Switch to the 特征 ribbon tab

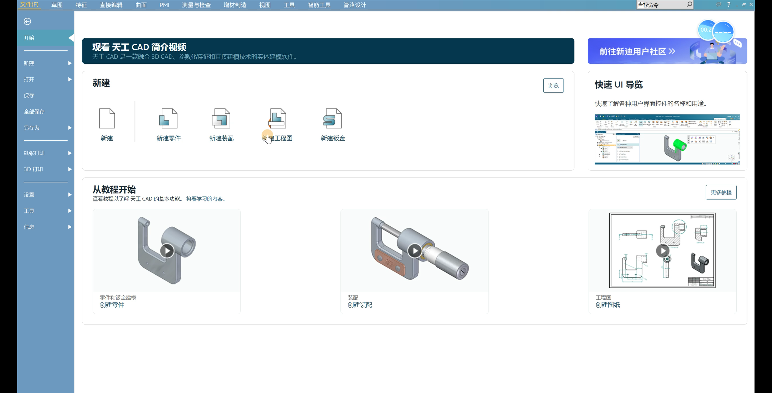pos(81,5)
